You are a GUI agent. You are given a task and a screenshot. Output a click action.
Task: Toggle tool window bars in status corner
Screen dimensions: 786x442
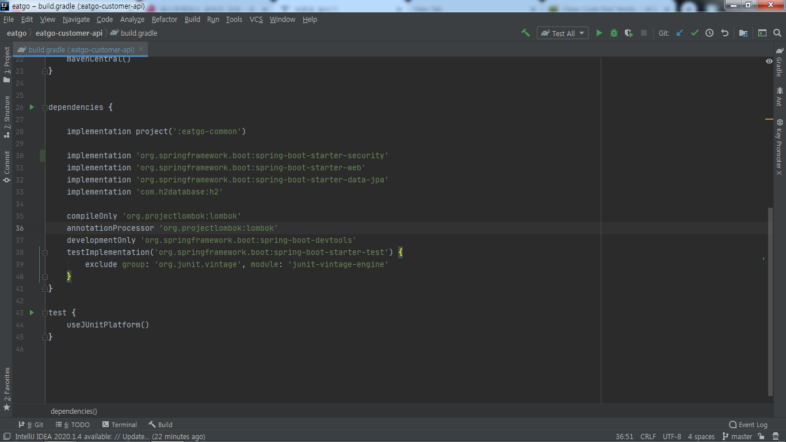[6, 436]
